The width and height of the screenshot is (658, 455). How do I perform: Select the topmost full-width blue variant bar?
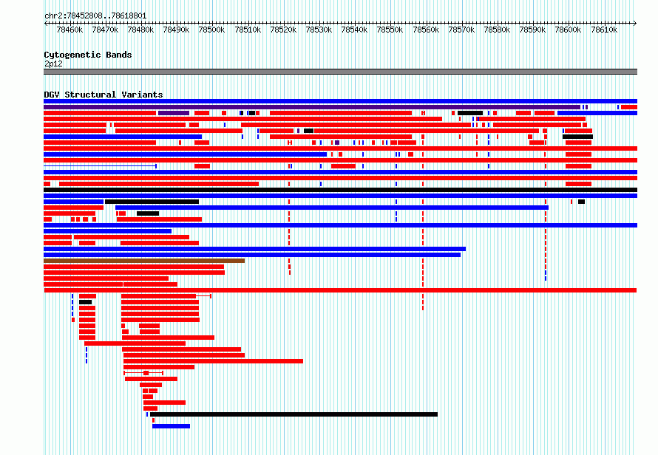pyautogui.click(x=340, y=101)
